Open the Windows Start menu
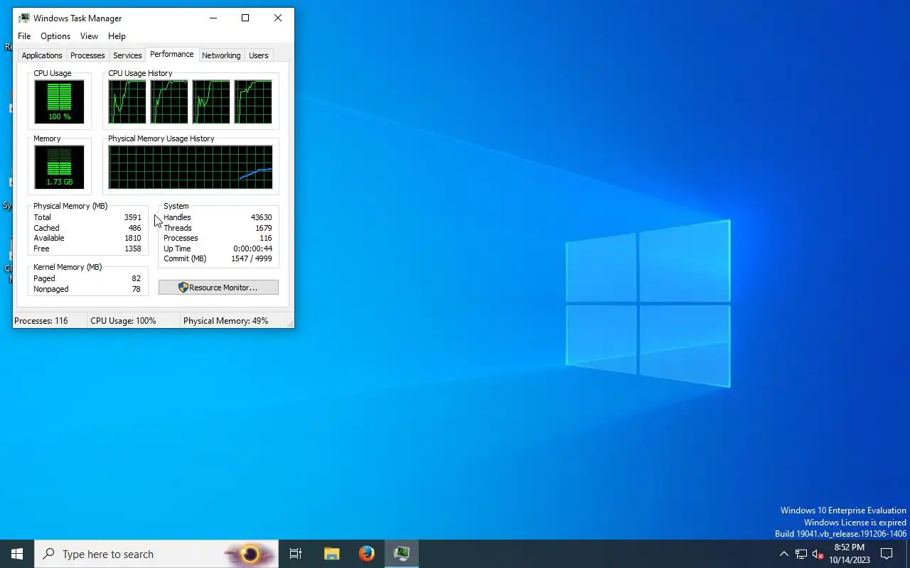 [17, 554]
